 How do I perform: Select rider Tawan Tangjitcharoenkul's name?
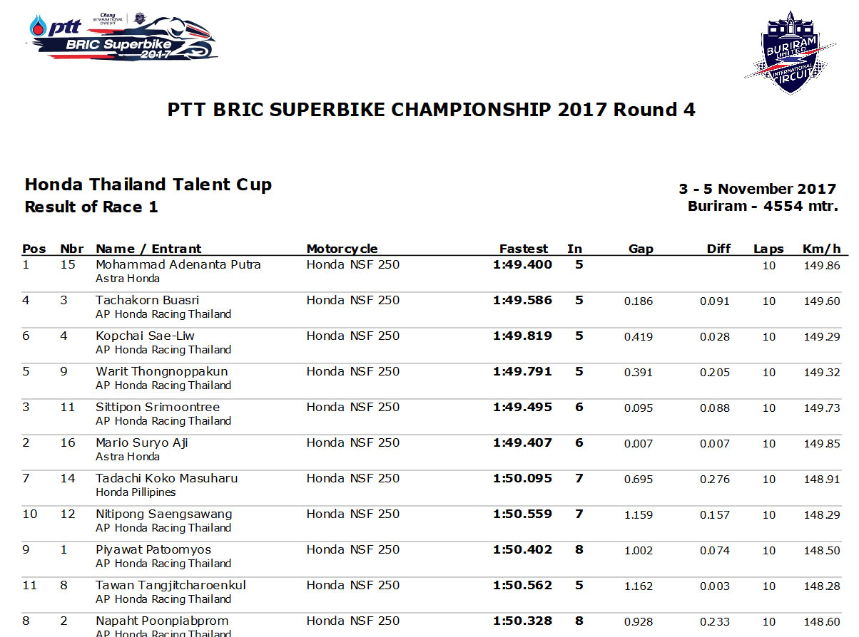point(171,585)
